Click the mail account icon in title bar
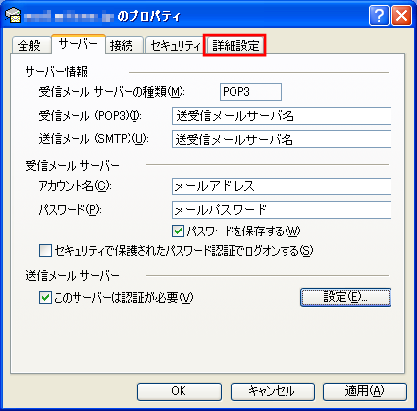Screen dimensions: 417x411 tap(13, 15)
